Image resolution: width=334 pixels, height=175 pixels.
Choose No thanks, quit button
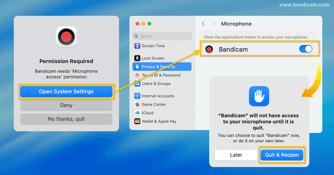click(x=66, y=119)
